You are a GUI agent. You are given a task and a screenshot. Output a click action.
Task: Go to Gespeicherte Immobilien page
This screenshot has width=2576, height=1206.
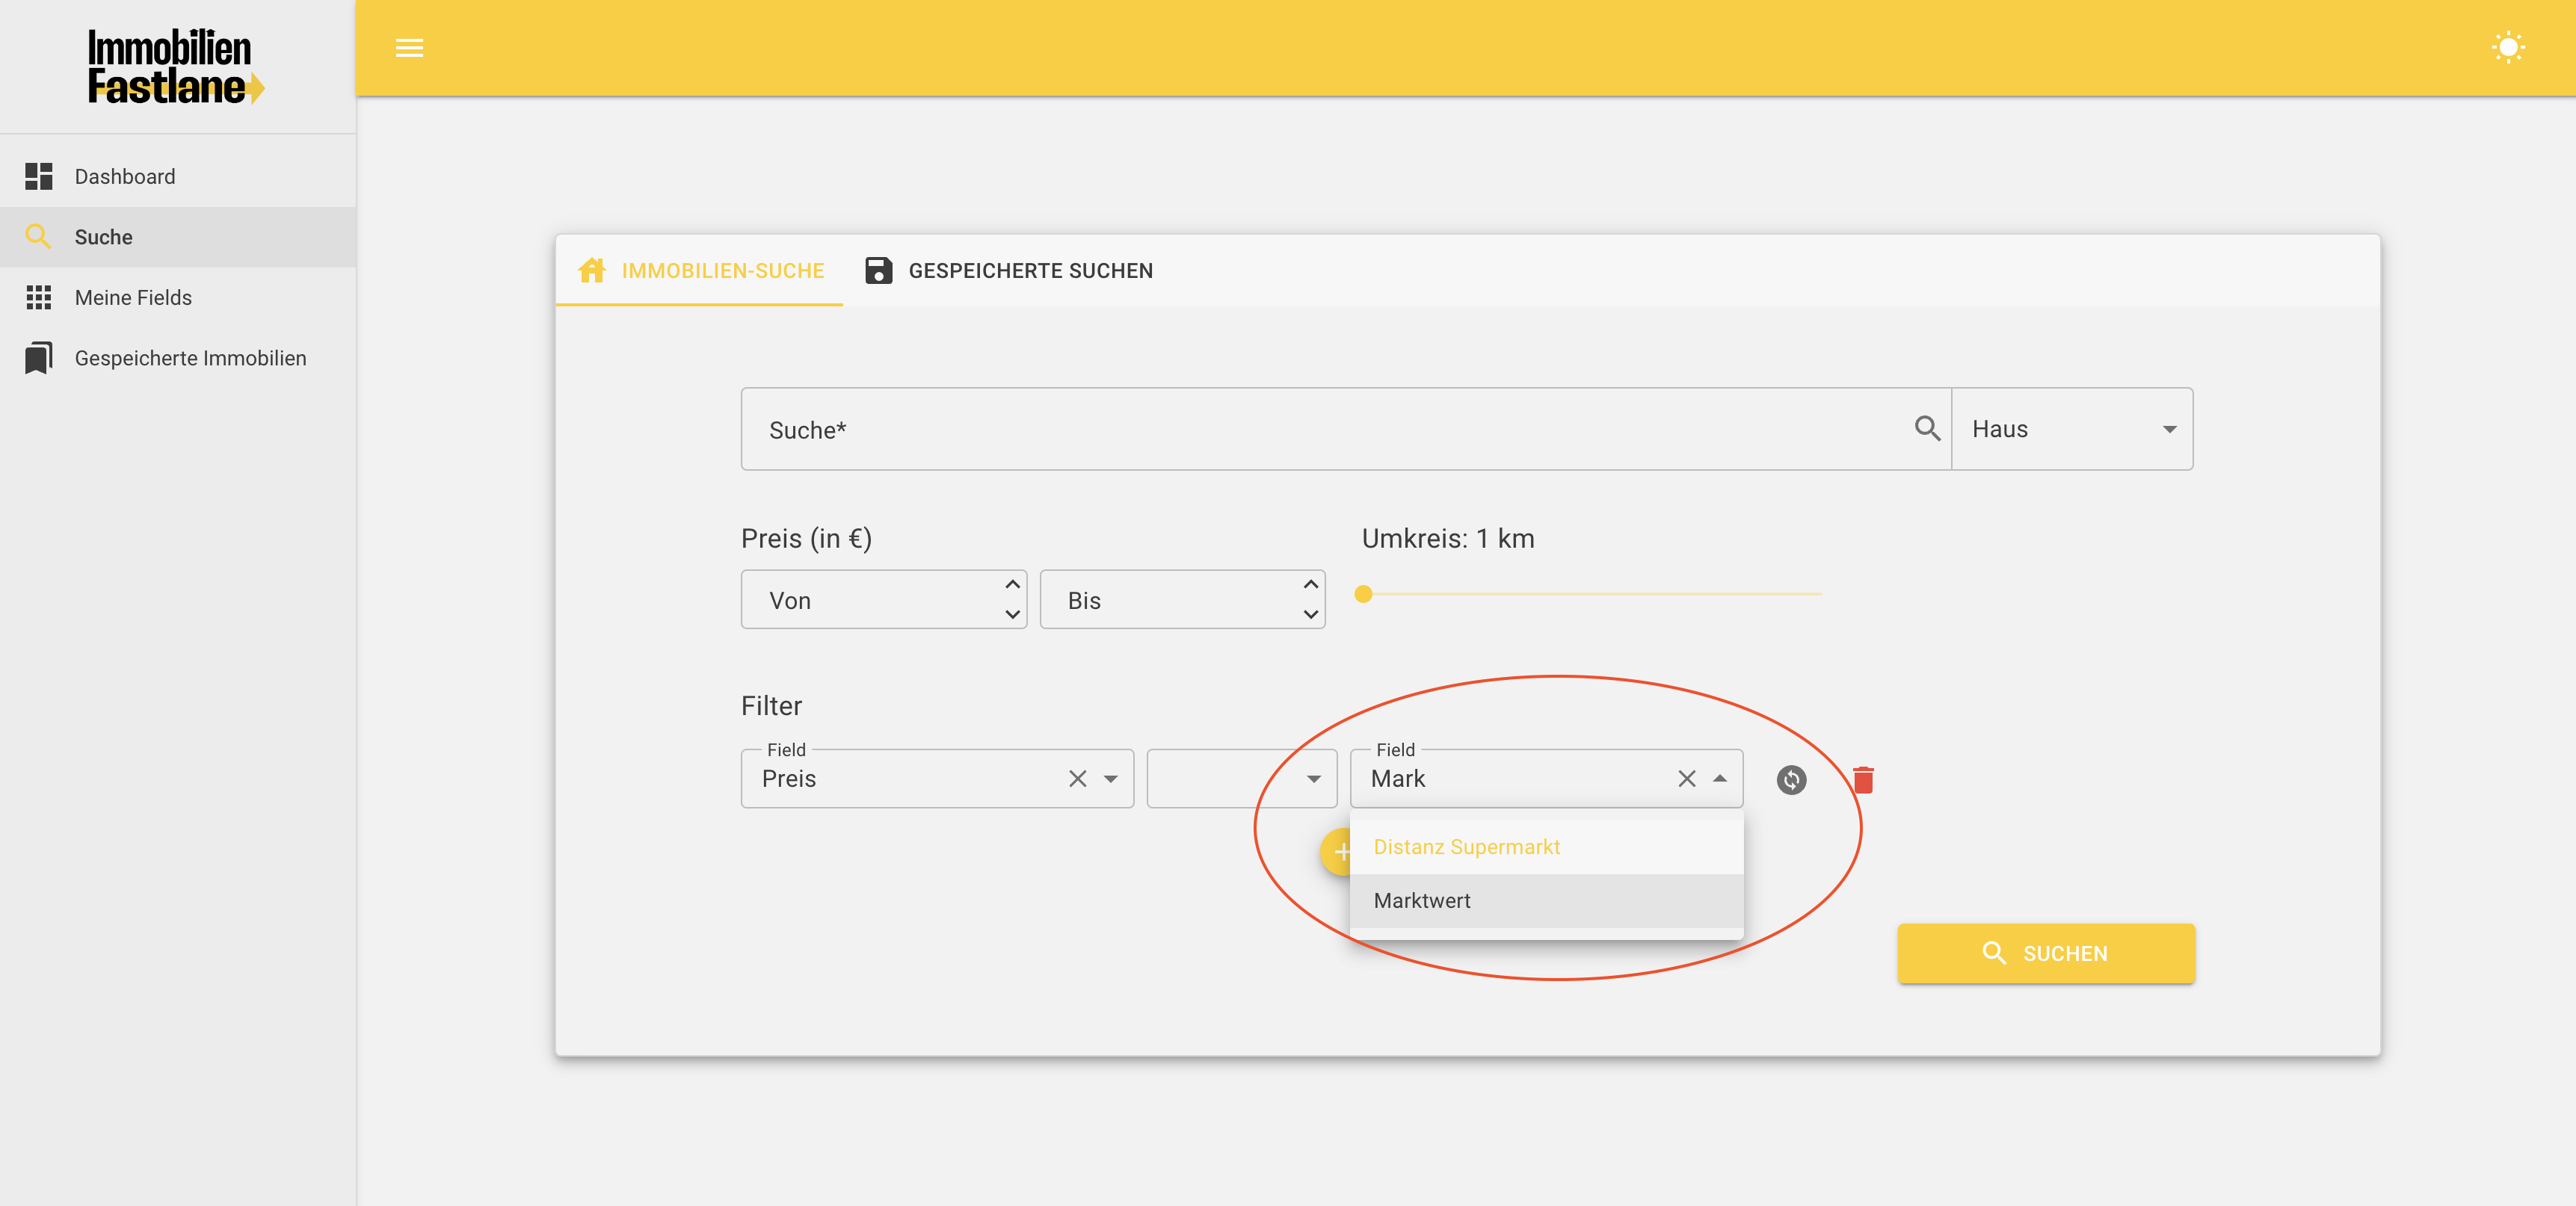point(190,358)
